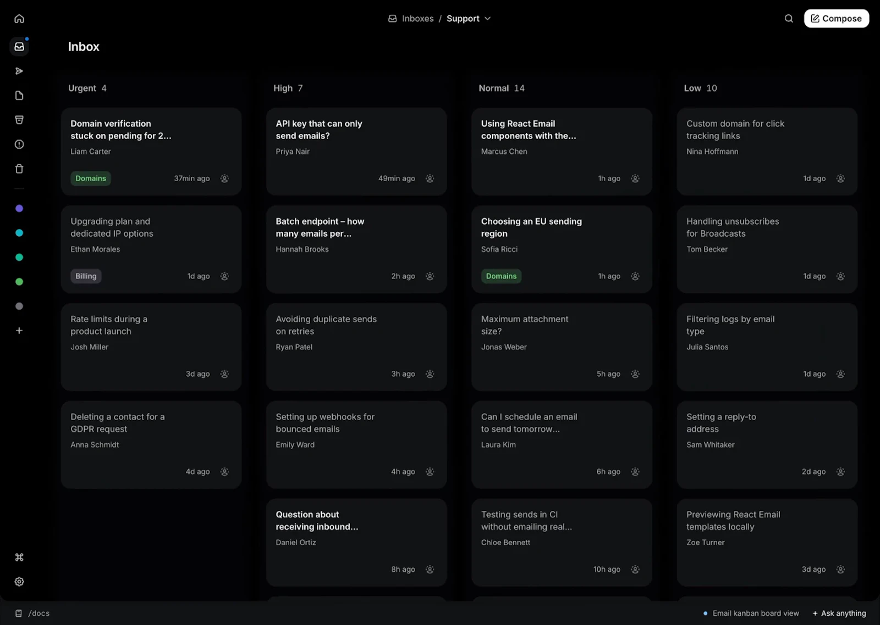Image resolution: width=880 pixels, height=625 pixels.
Task: Click Domains tag on Liam Carter card
Action: click(x=91, y=178)
